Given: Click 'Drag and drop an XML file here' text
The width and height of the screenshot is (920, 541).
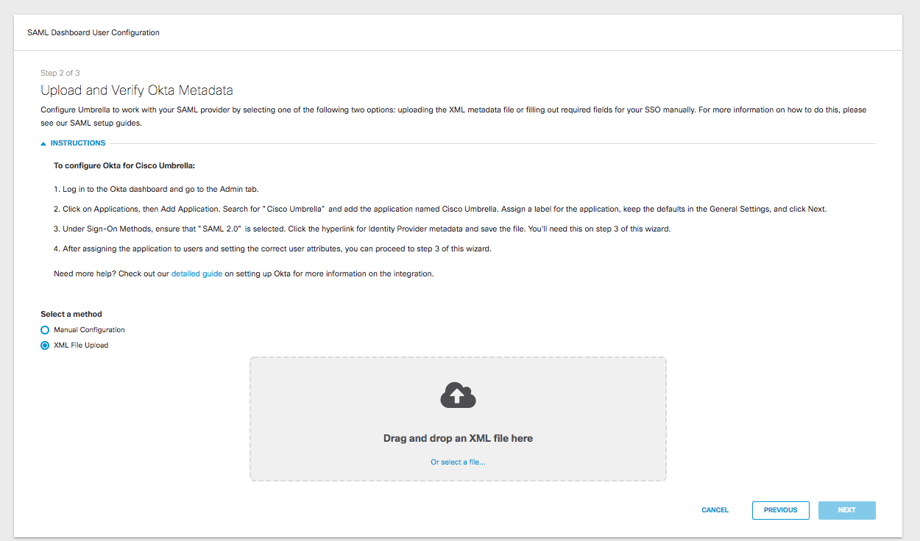Looking at the screenshot, I should coord(458,438).
